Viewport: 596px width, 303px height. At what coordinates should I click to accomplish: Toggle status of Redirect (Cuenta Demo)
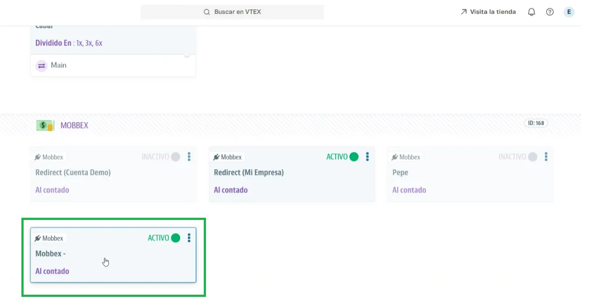coord(175,157)
